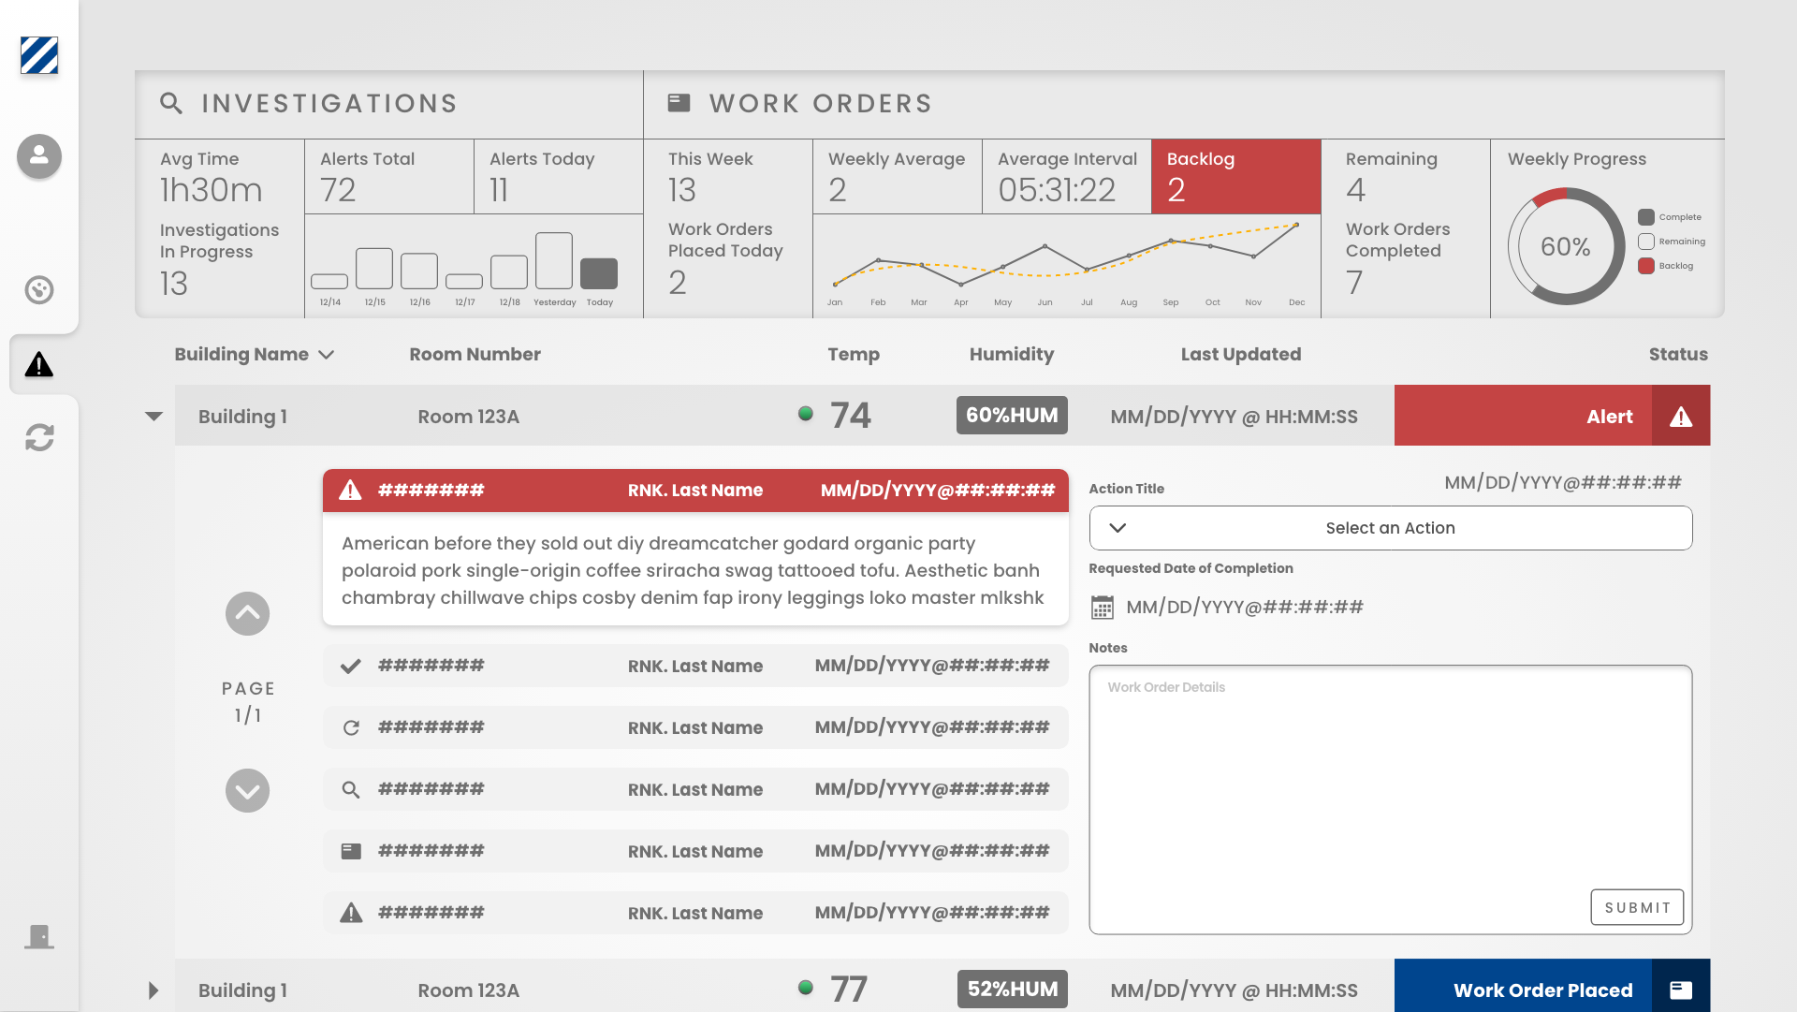
Task: Click the Work Order Details notes field
Action: [1390, 799]
